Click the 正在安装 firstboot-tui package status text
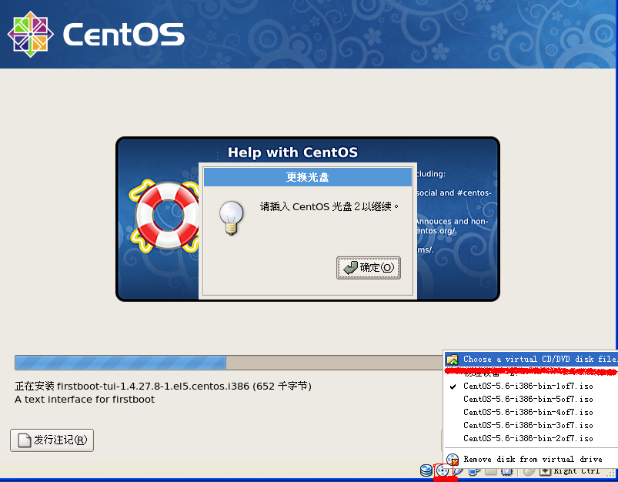This screenshot has width=618, height=482. [x=163, y=387]
